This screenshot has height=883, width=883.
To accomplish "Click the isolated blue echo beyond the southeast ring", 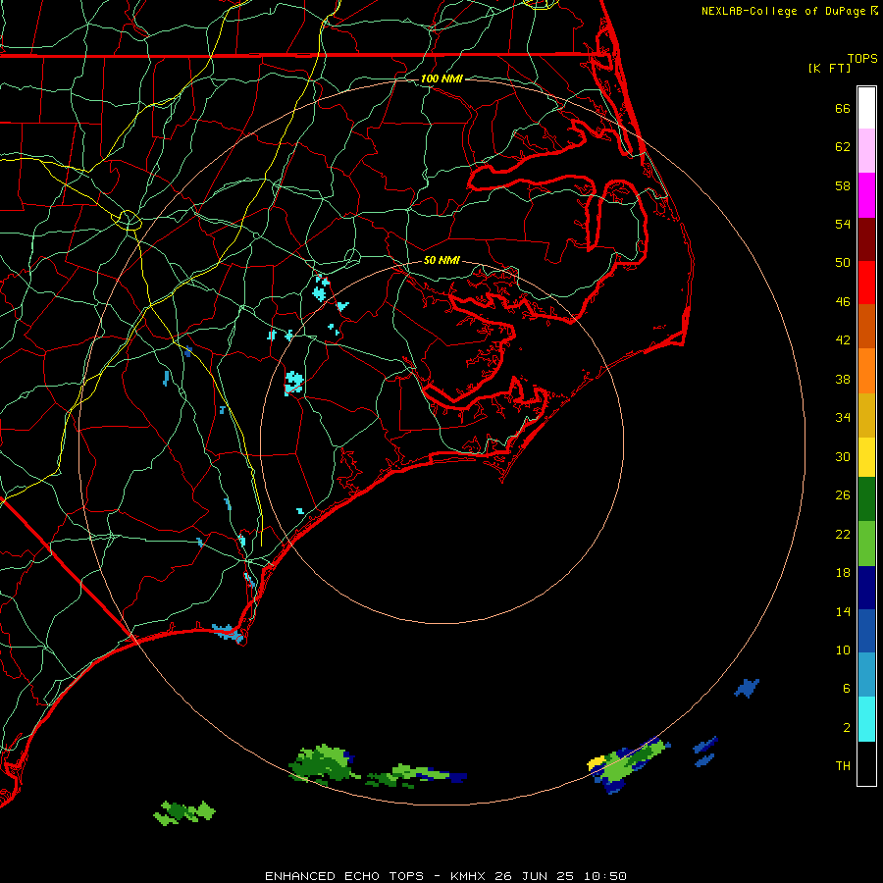I will pos(747,688).
